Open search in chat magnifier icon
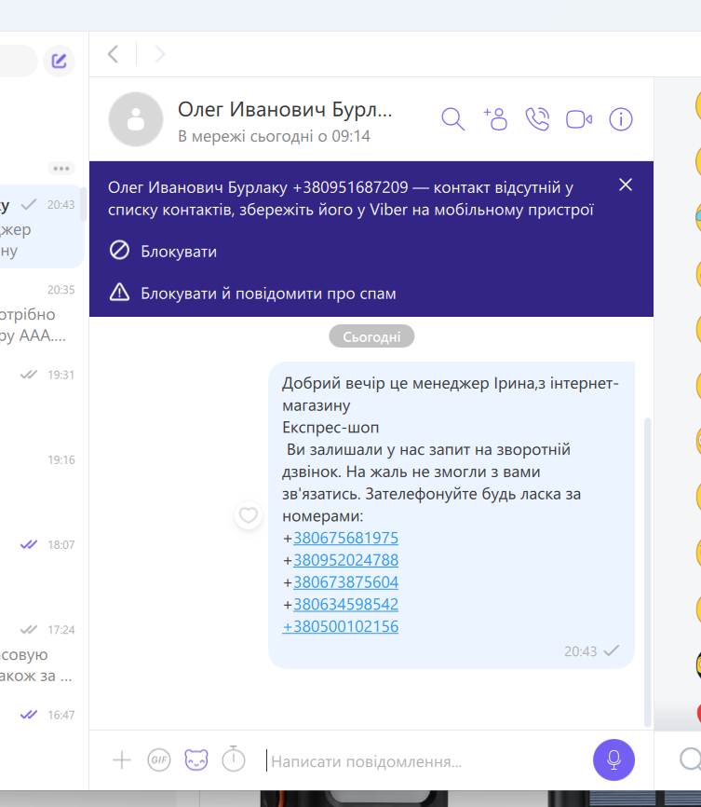The height and width of the screenshot is (807, 701). 453,119
